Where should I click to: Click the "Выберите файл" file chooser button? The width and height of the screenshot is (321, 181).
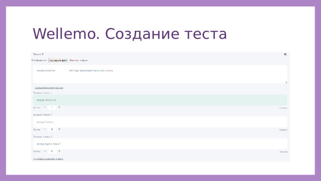click(59, 60)
